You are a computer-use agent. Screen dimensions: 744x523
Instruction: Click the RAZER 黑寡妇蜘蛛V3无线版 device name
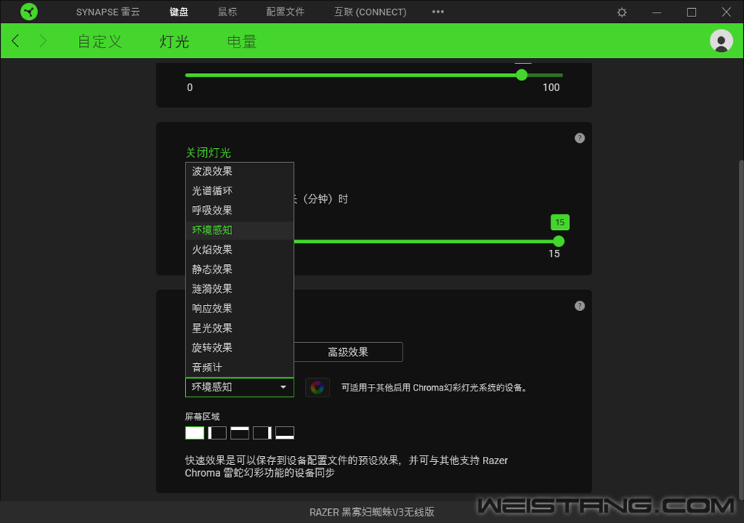click(372, 512)
